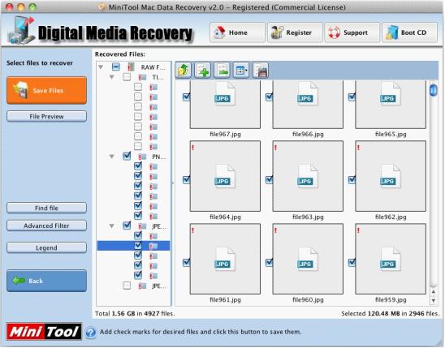Click the Save Files button
Screen dimensions: 445x348
pyautogui.click(x=46, y=90)
